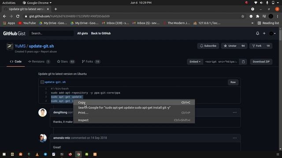Open the show applications grid icon
The height and width of the screenshot is (158, 282).
pos(278,154)
